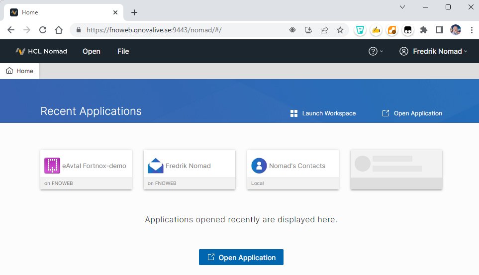Click 'on FNOWEB' under eAvtal Fortnox-demo
Image resolution: width=479 pixels, height=275 pixels.
click(58, 183)
